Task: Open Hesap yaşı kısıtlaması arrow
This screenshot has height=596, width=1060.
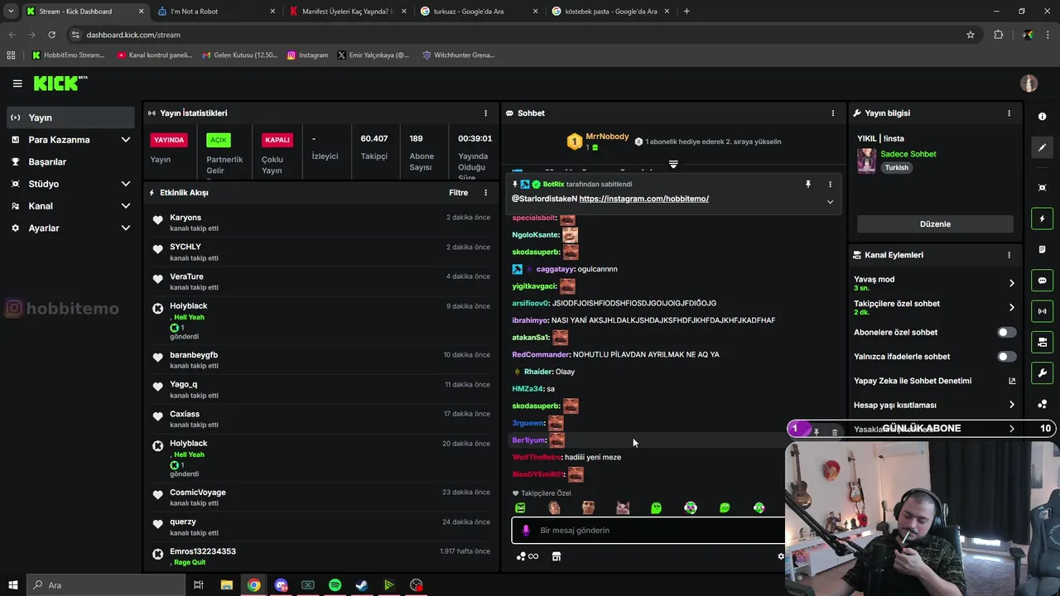Action: 1011,405
